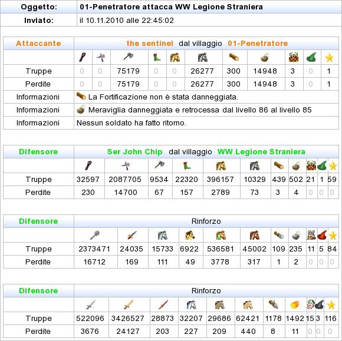The width and height of the screenshot is (342, 341).
Task: Click Gaul trebuchet icon above 235
Action: click(296, 235)
